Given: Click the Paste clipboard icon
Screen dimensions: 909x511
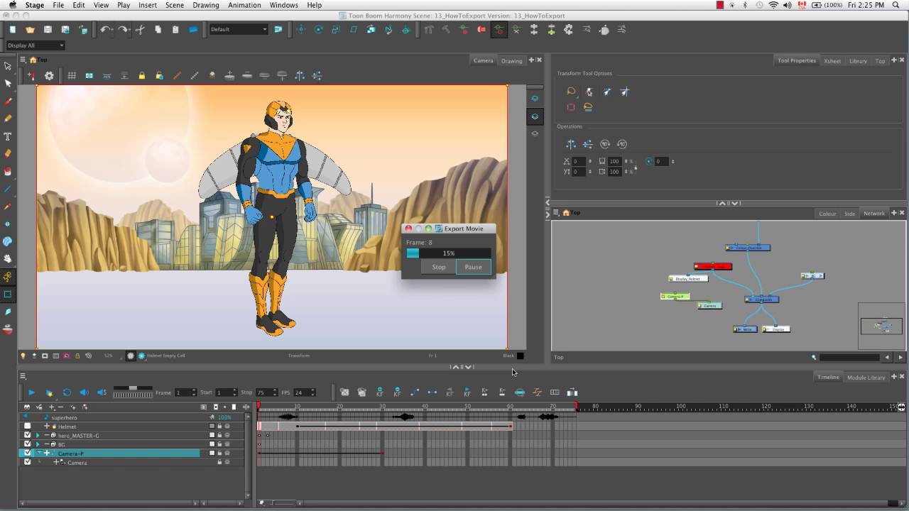Looking at the screenshot, I should click(x=175, y=30).
